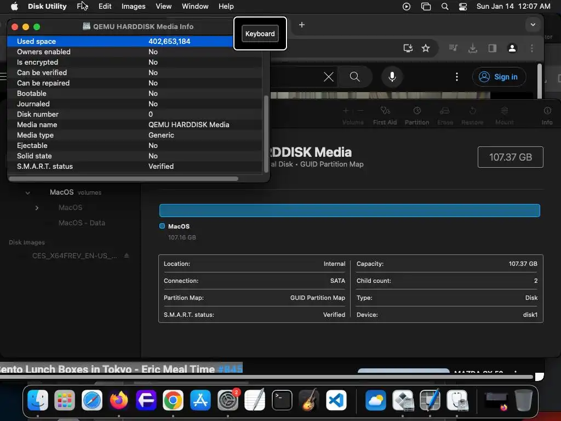Click the Media Info horizontal scrollbar
Image resolution: width=561 pixels, height=421 pixels.
click(x=123, y=178)
